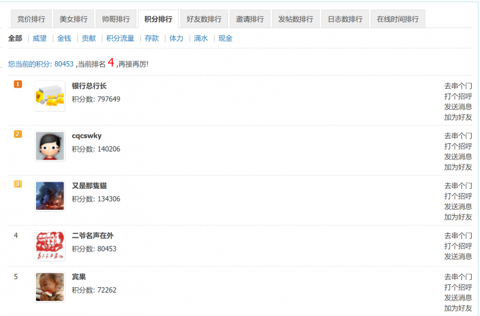This screenshot has height=316, width=480.
Task: Show the 积分流量 ranking filter
Action: click(x=120, y=38)
